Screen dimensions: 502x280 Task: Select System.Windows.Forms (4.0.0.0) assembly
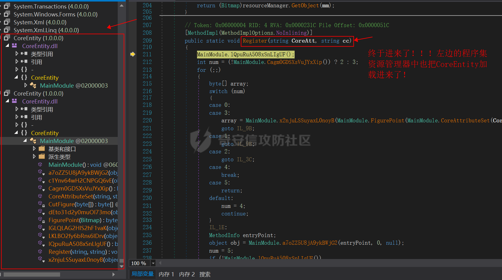[x=56, y=14]
